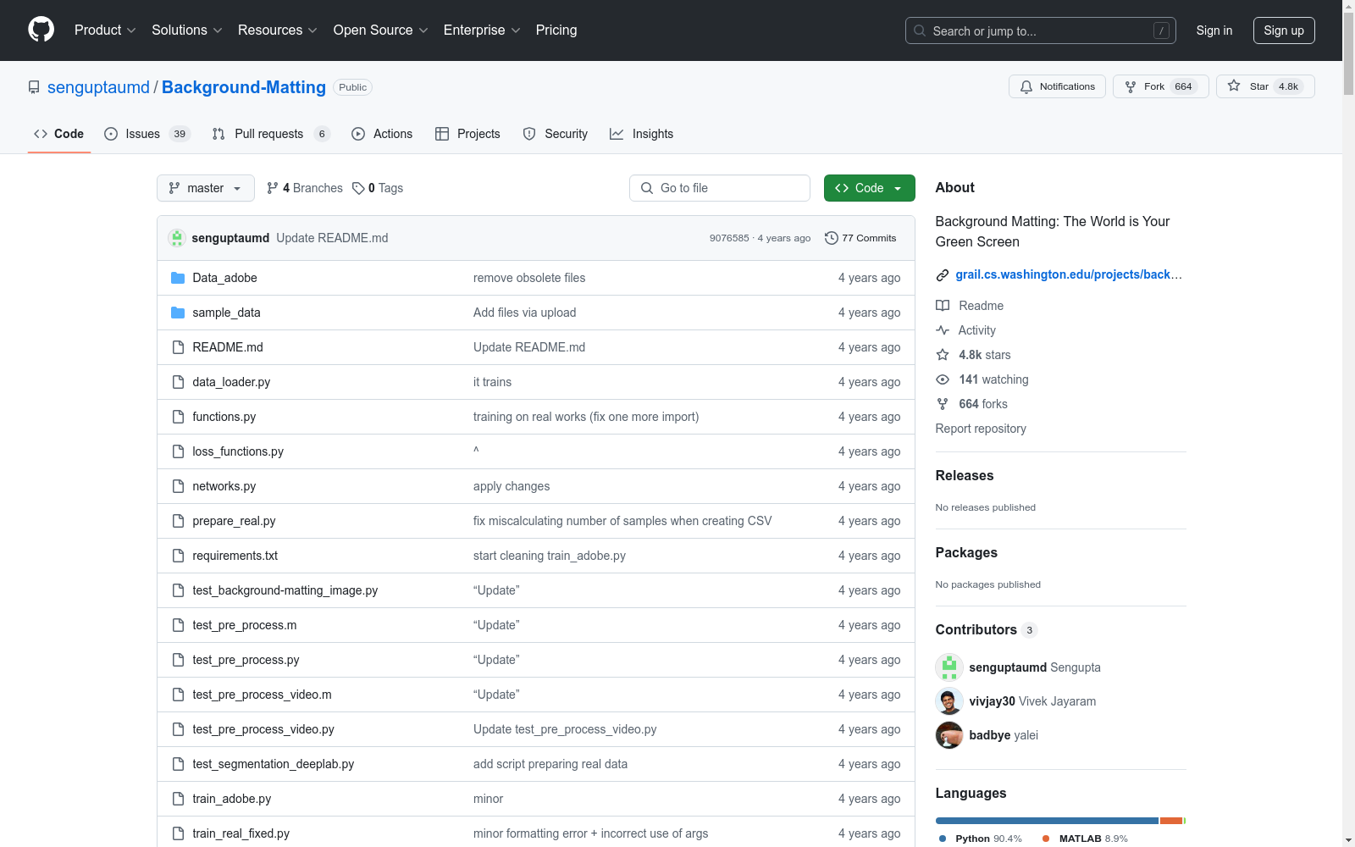The width and height of the screenshot is (1355, 847).
Task: Click the Report repository link
Action: point(981,429)
